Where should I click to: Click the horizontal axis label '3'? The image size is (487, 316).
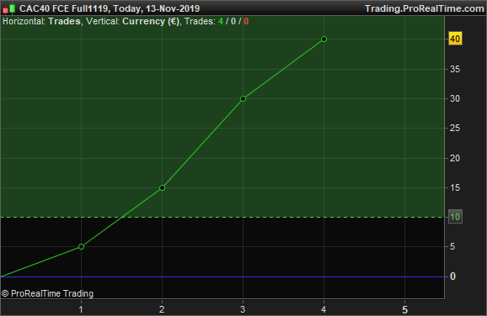point(243,309)
